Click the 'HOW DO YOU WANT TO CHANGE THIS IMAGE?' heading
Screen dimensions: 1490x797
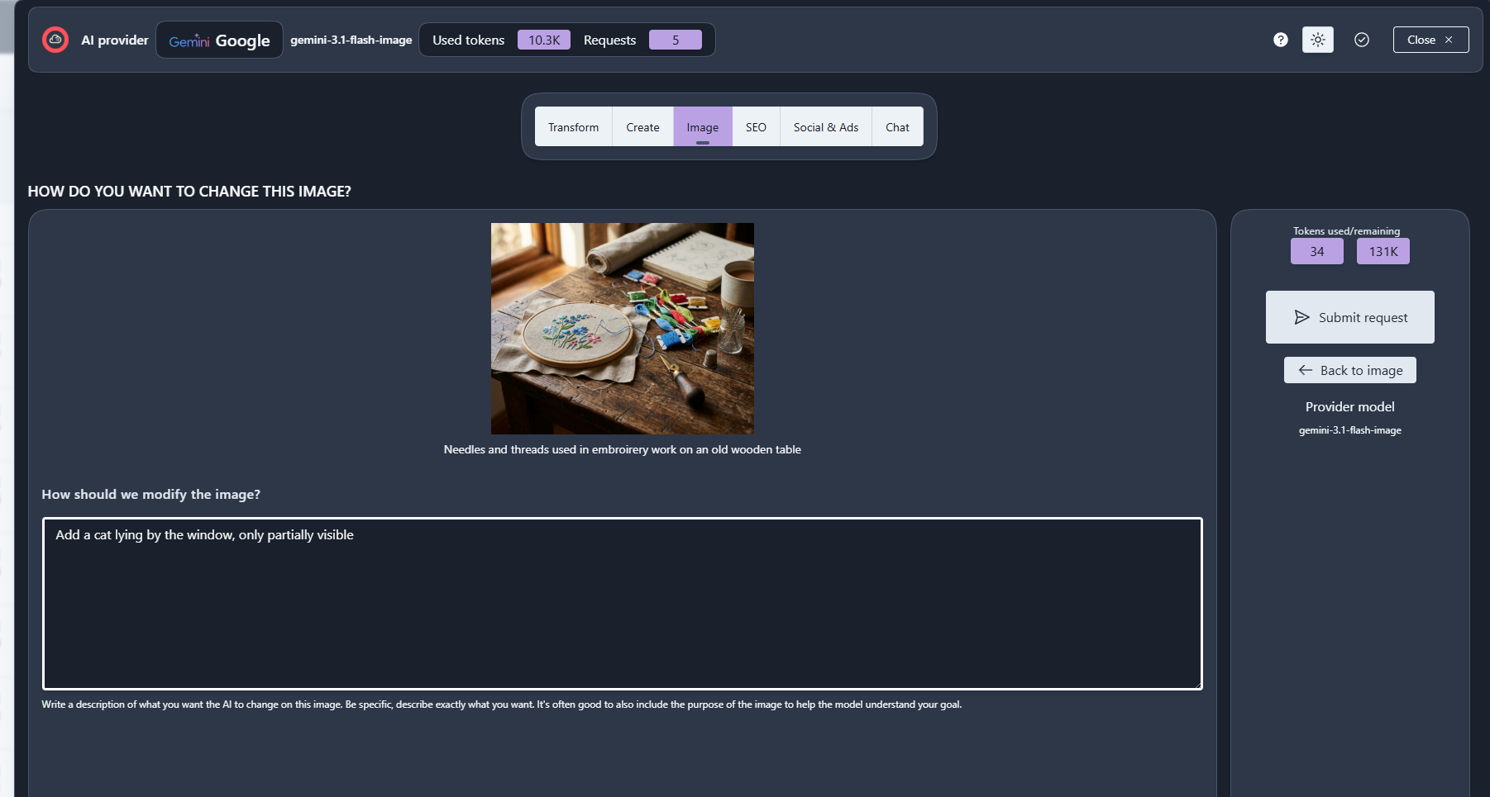[189, 192]
